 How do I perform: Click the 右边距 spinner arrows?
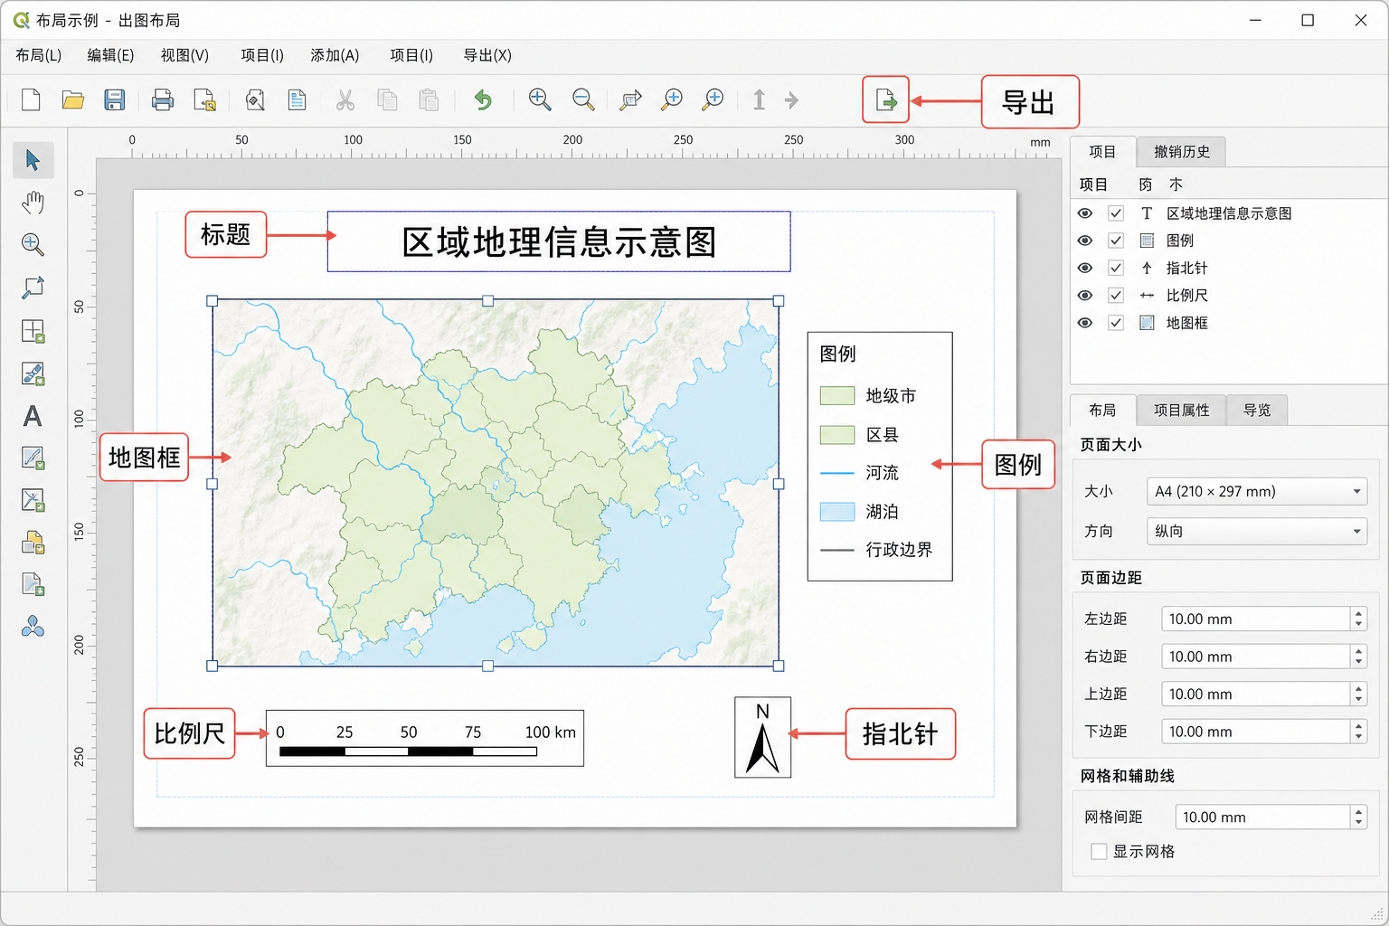point(1358,657)
